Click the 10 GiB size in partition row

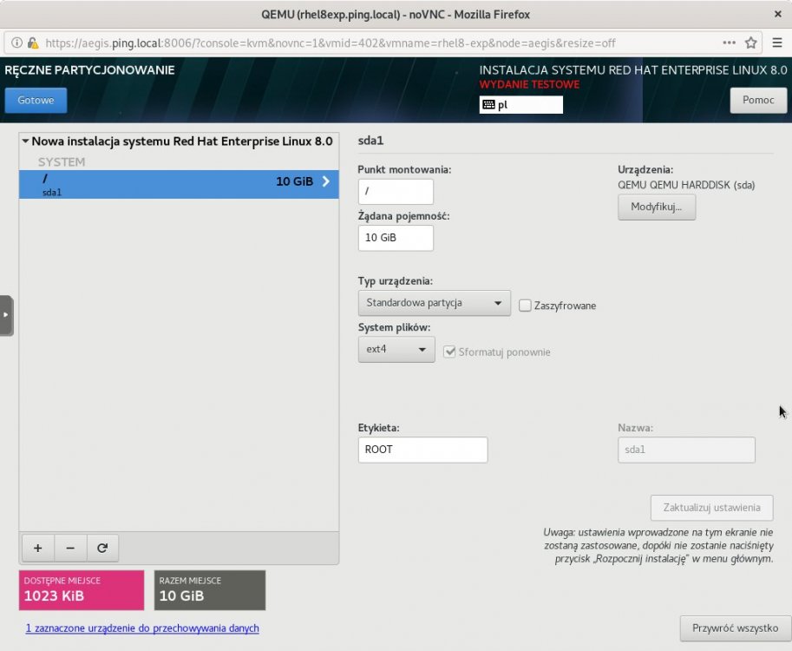[294, 181]
